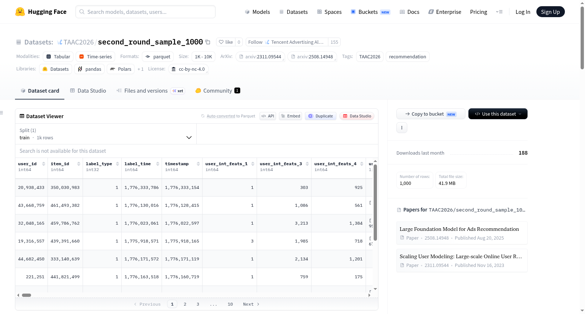
Task: Open the arxiv:2311.09544 paper tag
Action: pyautogui.click(x=260, y=57)
